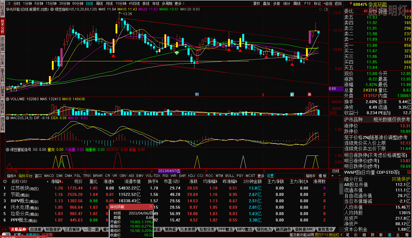Select the 周线 weekly period

(99, 4)
